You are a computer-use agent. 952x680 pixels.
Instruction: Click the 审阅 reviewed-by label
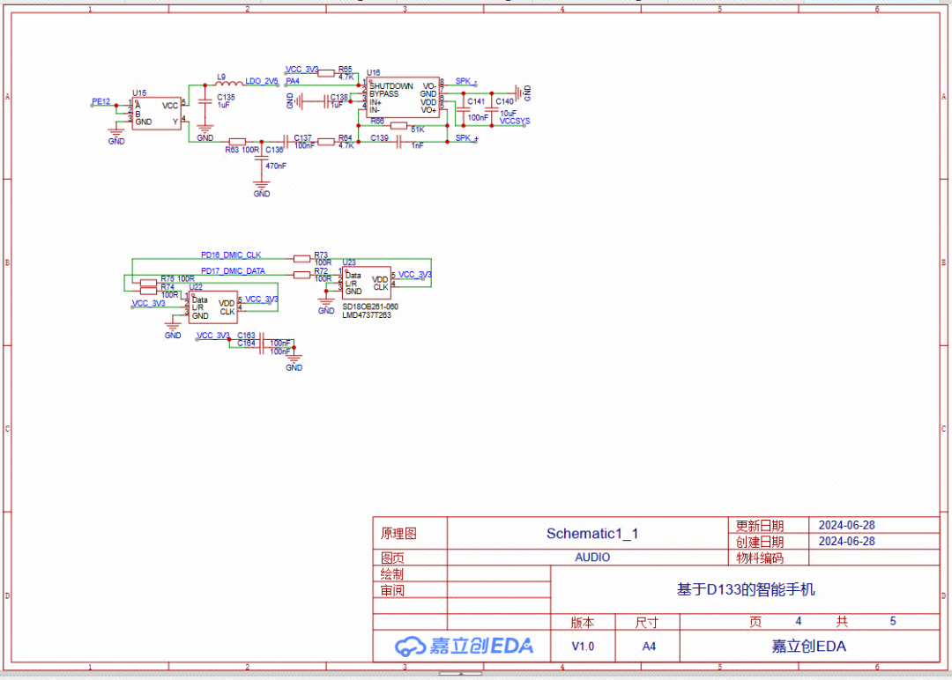click(392, 590)
